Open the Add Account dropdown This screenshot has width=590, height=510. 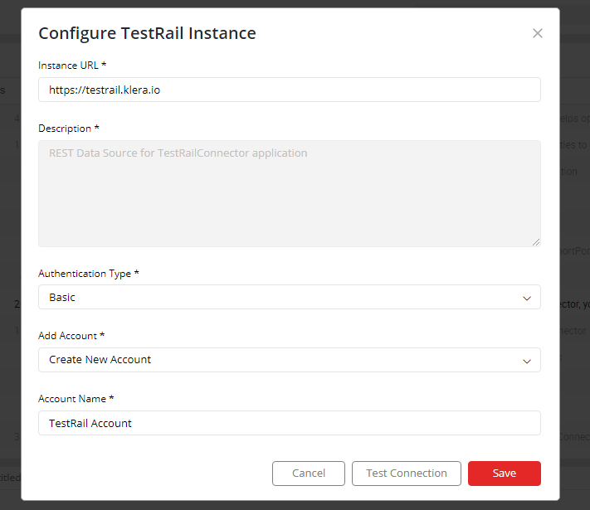coord(290,360)
